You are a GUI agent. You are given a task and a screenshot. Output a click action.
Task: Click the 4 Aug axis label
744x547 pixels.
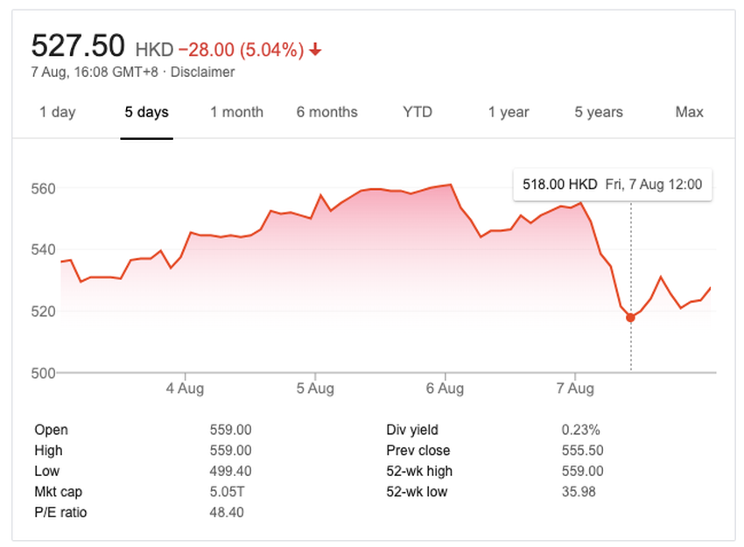[184, 388]
